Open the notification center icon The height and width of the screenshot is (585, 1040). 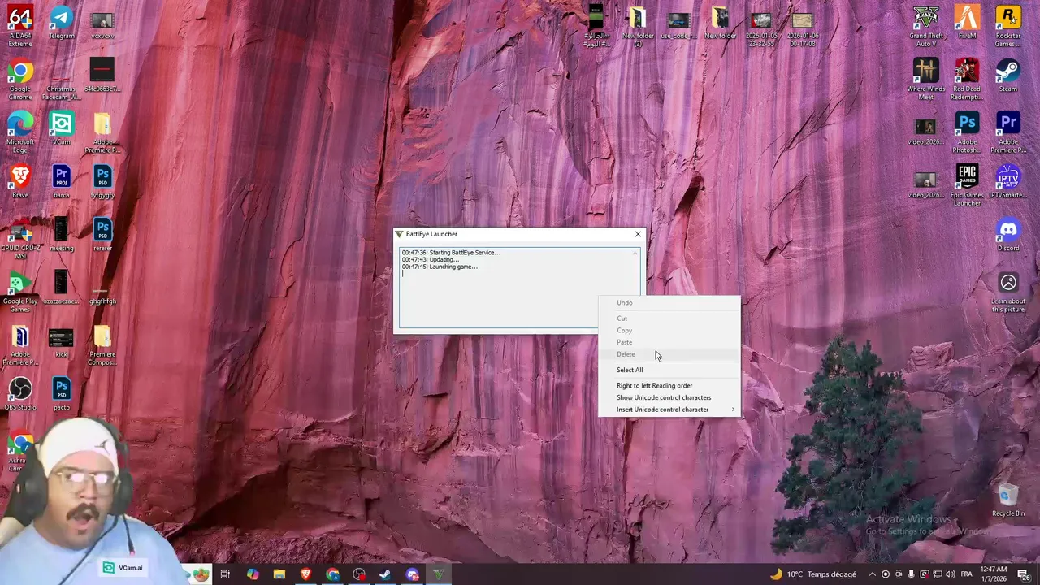(x=1025, y=574)
